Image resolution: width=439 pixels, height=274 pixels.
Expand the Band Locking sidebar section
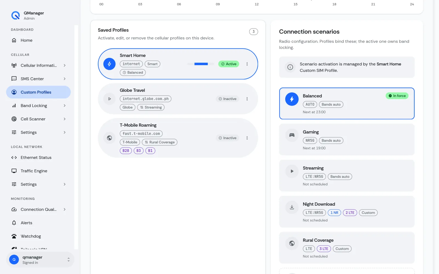pos(38,105)
